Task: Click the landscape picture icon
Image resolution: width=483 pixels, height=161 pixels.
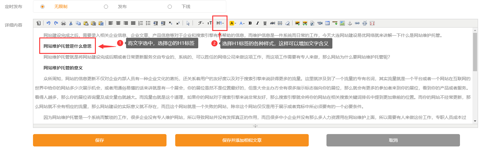Action: pos(342,23)
